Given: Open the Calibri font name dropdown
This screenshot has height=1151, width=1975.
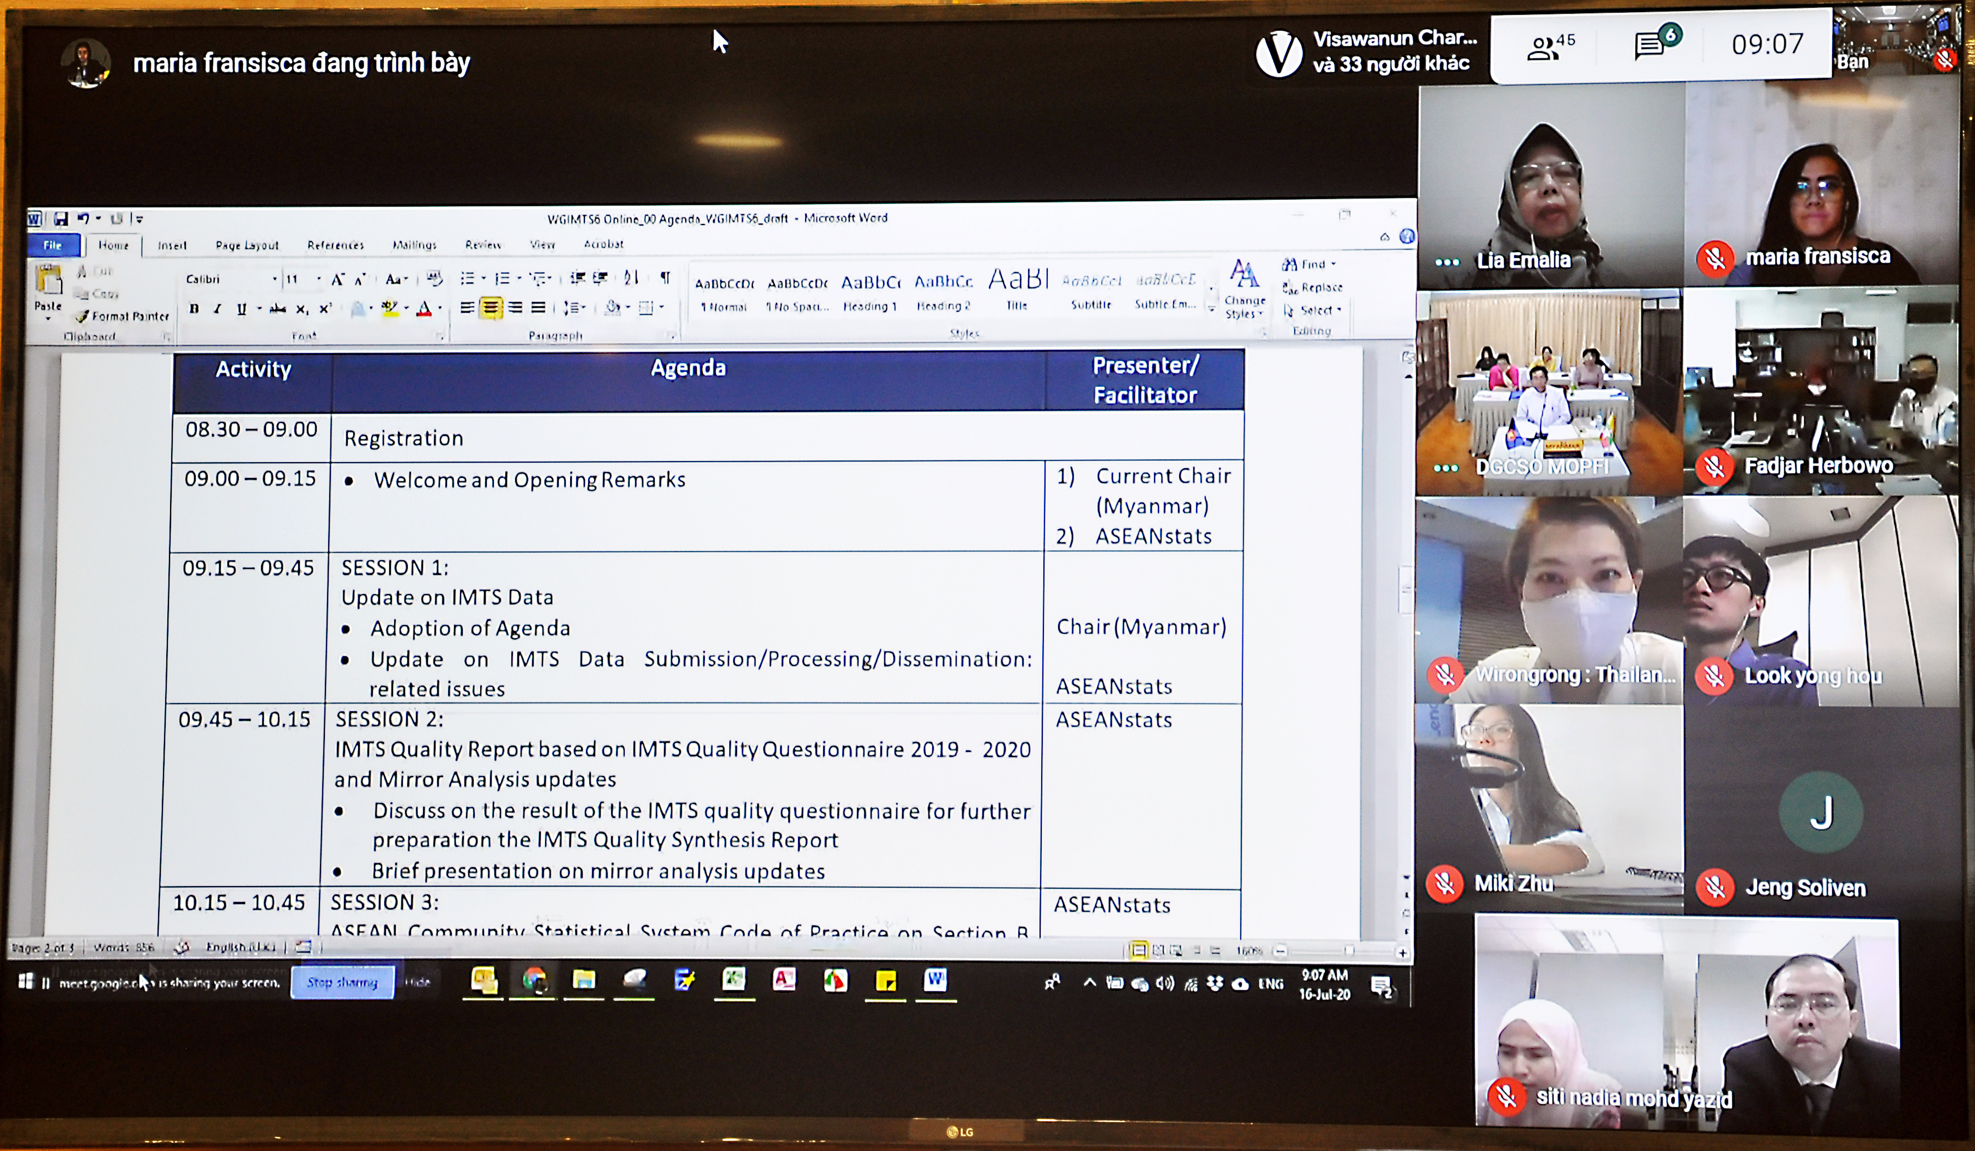Looking at the screenshot, I should tap(274, 279).
